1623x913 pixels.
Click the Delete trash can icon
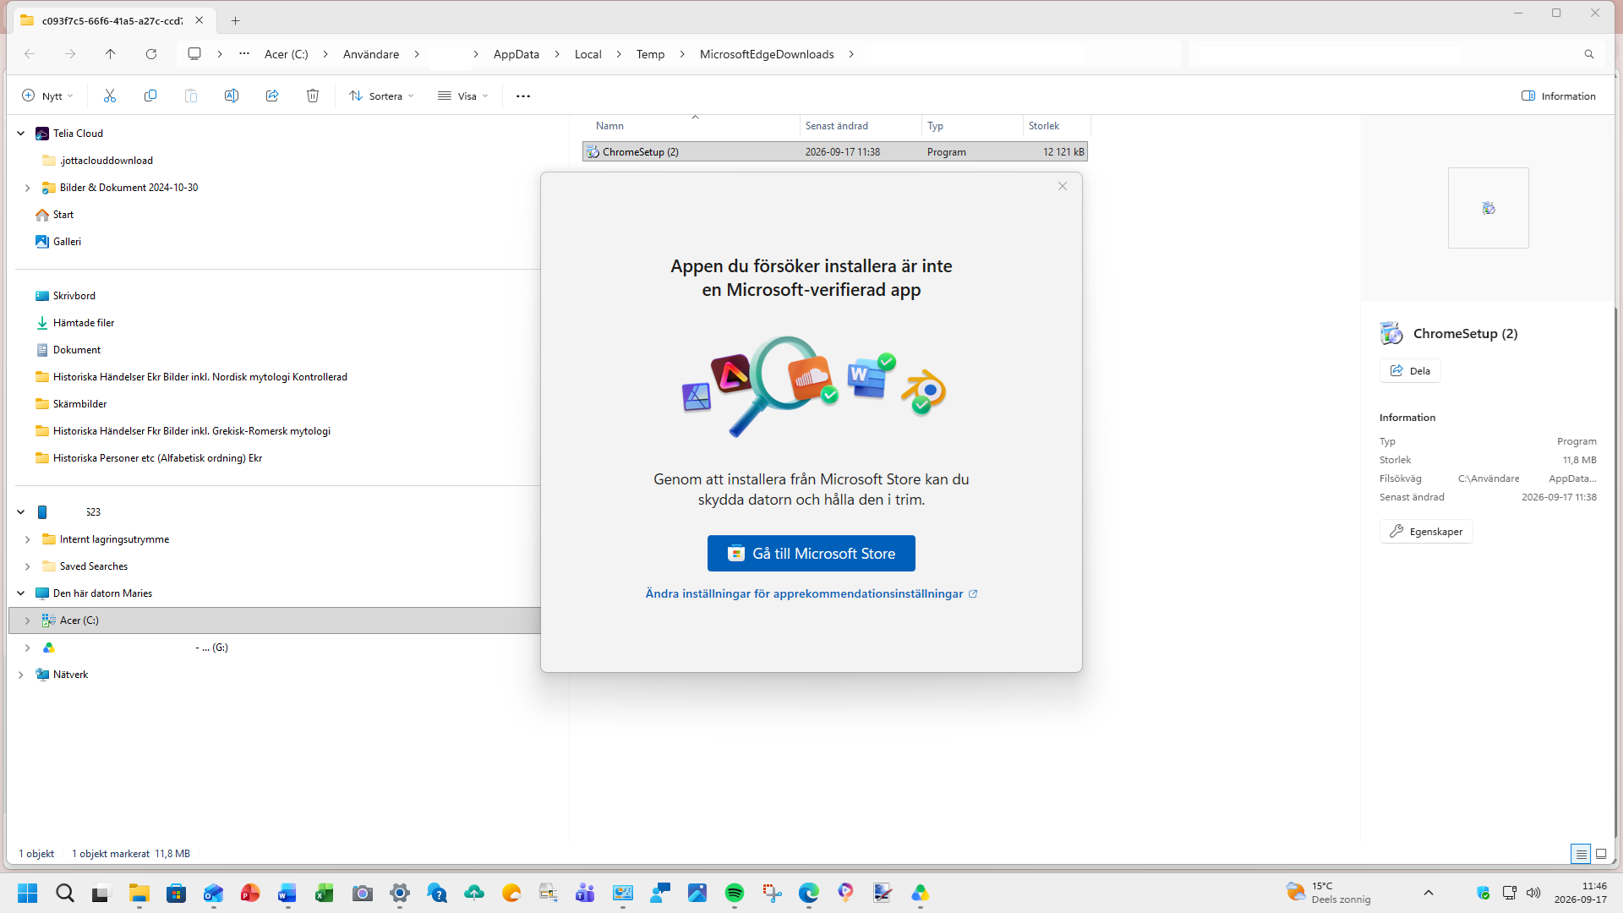(313, 96)
